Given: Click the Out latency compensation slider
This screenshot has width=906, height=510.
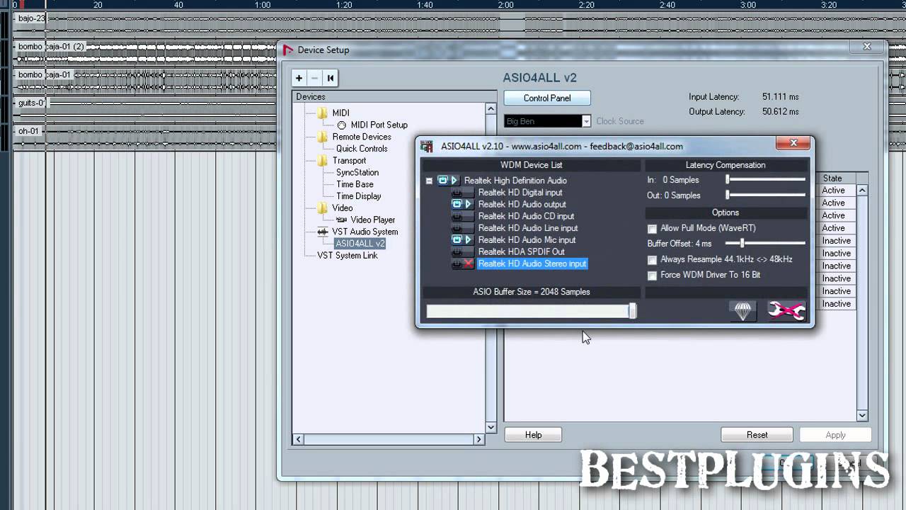Looking at the screenshot, I should (766, 195).
